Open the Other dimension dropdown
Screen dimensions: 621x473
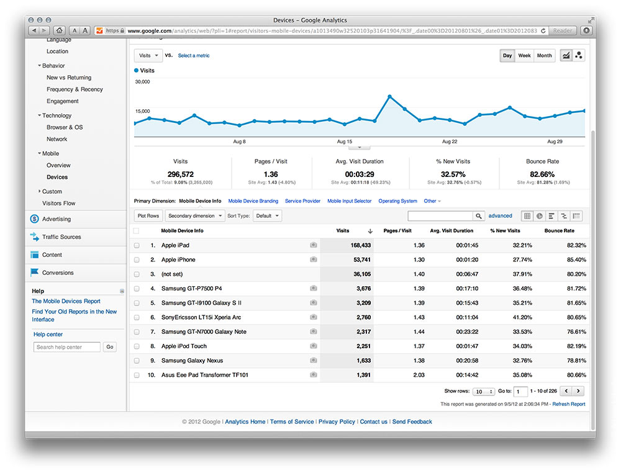432,201
